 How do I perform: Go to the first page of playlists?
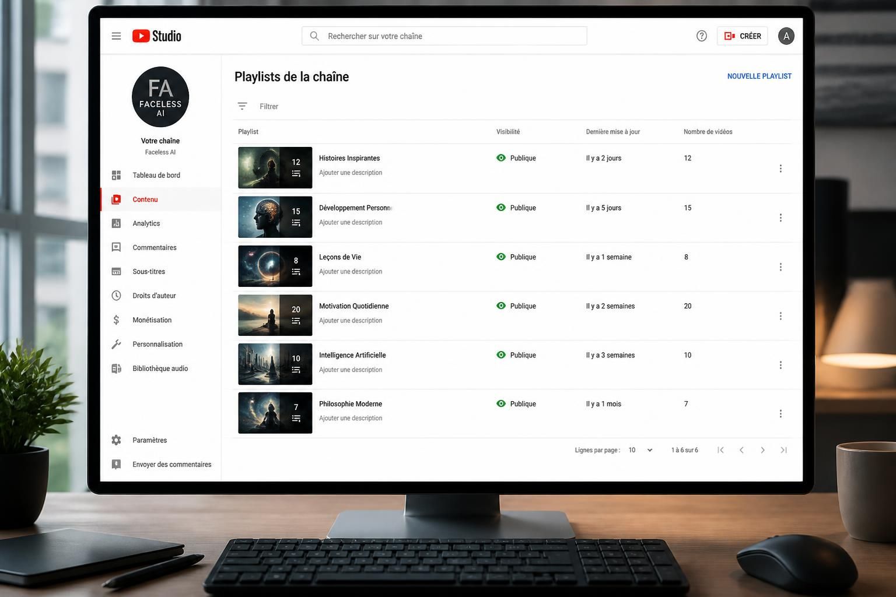[720, 450]
